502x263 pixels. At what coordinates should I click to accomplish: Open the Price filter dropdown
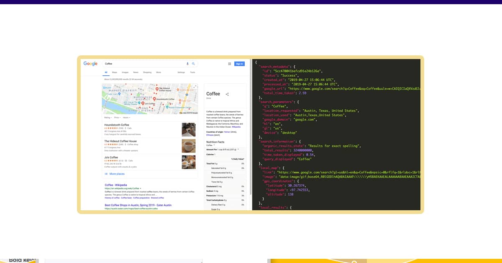click(x=117, y=118)
